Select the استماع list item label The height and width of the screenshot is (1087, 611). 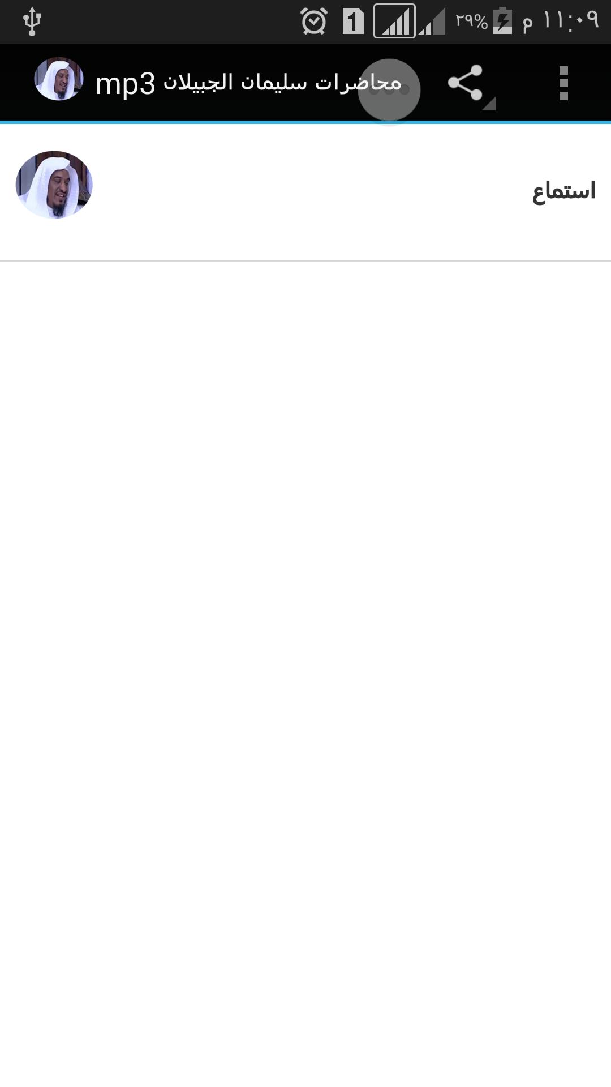[564, 191]
